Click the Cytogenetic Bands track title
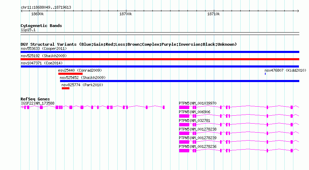The height and width of the screenshot is (170, 309). [41, 26]
